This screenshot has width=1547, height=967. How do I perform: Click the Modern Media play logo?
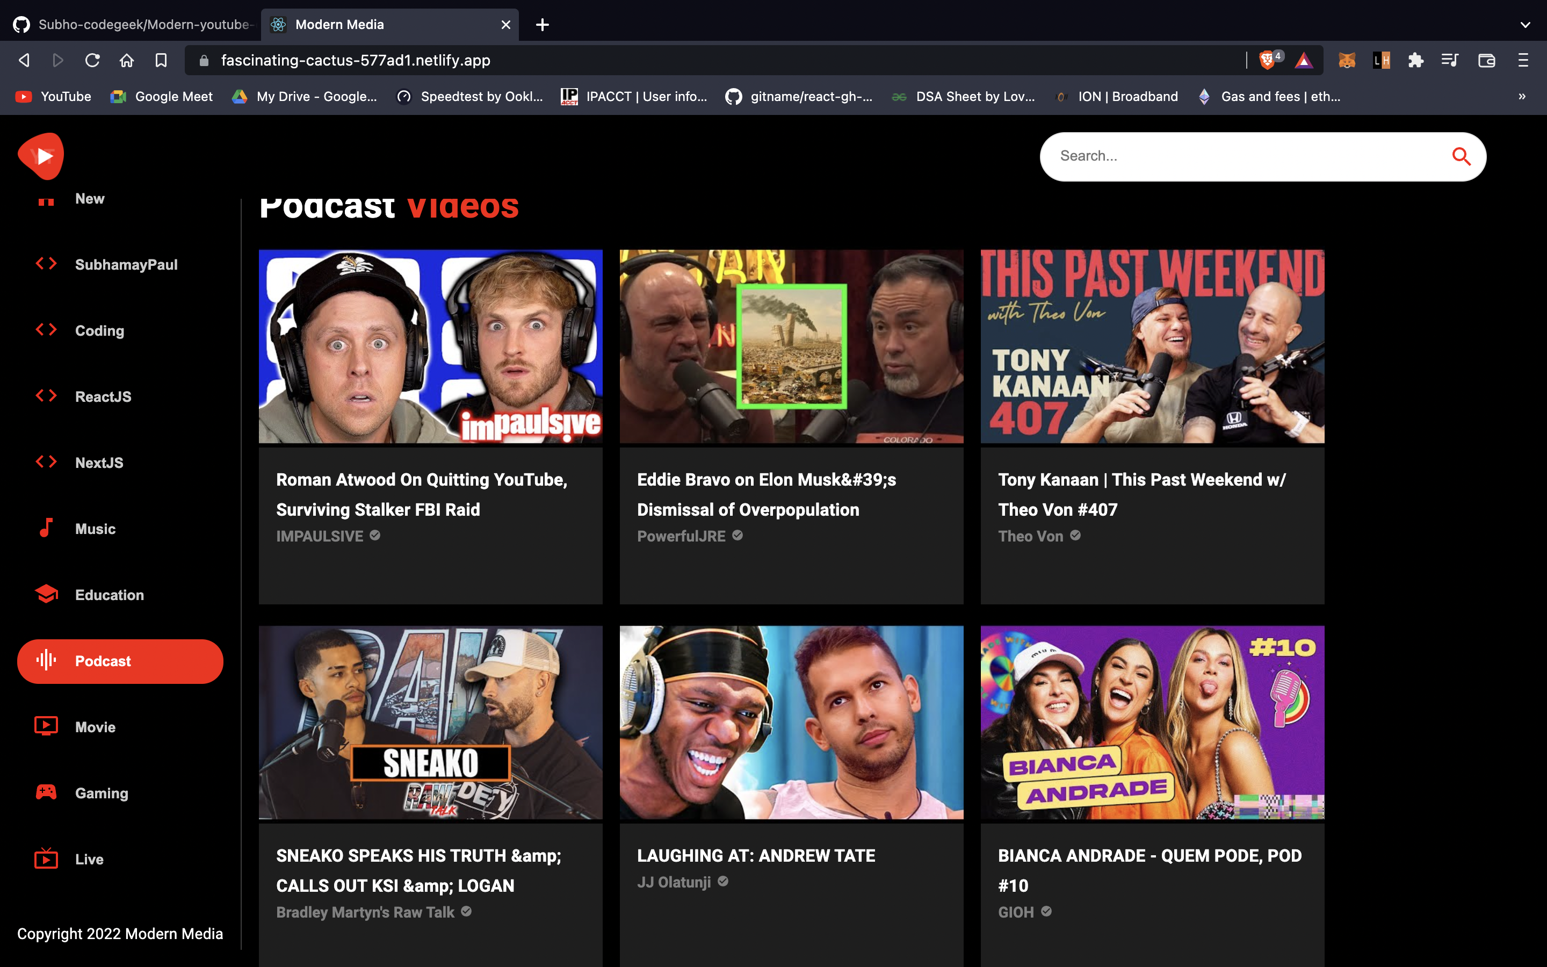tap(41, 155)
